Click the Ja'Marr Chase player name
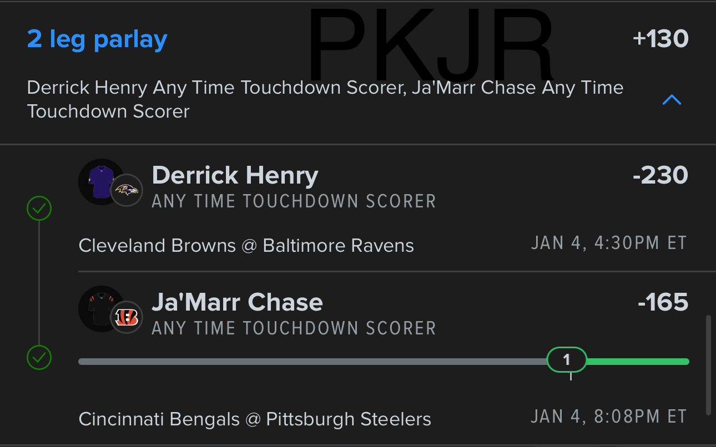Screen dimensions: 716x447 [237, 302]
